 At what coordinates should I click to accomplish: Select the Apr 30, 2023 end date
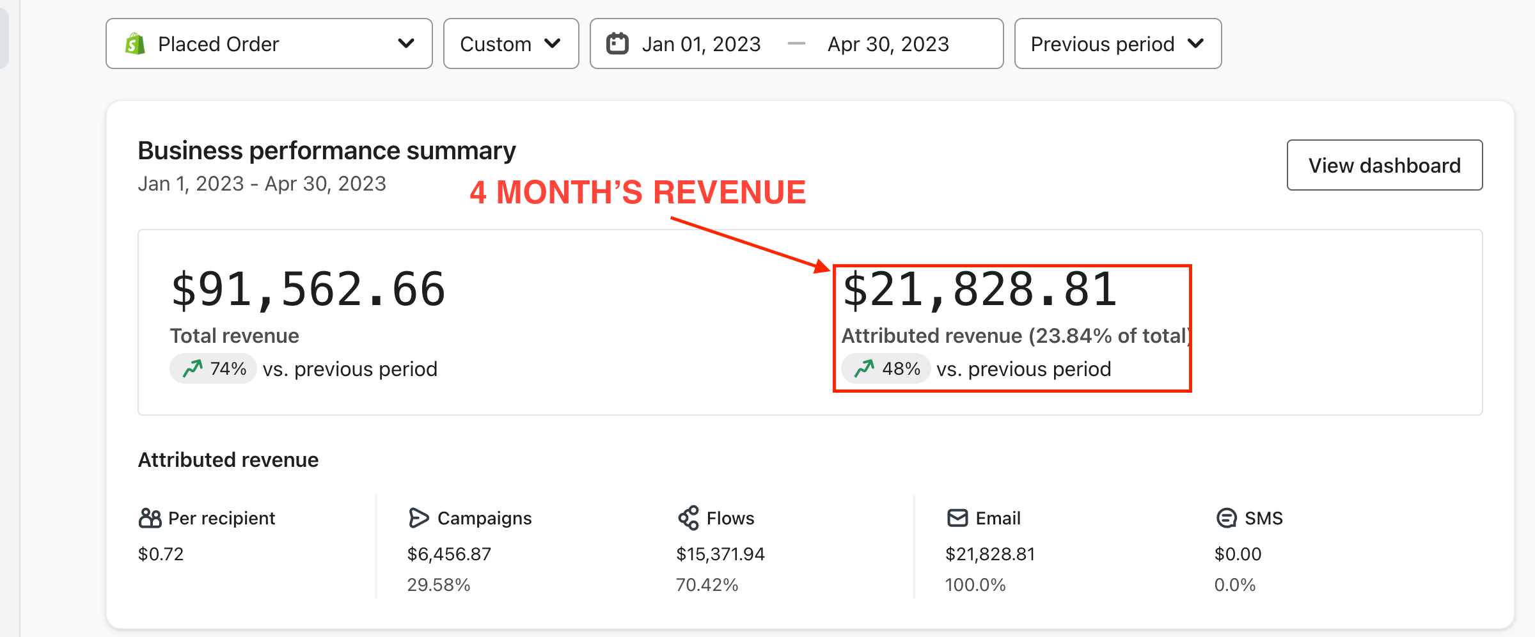(888, 44)
